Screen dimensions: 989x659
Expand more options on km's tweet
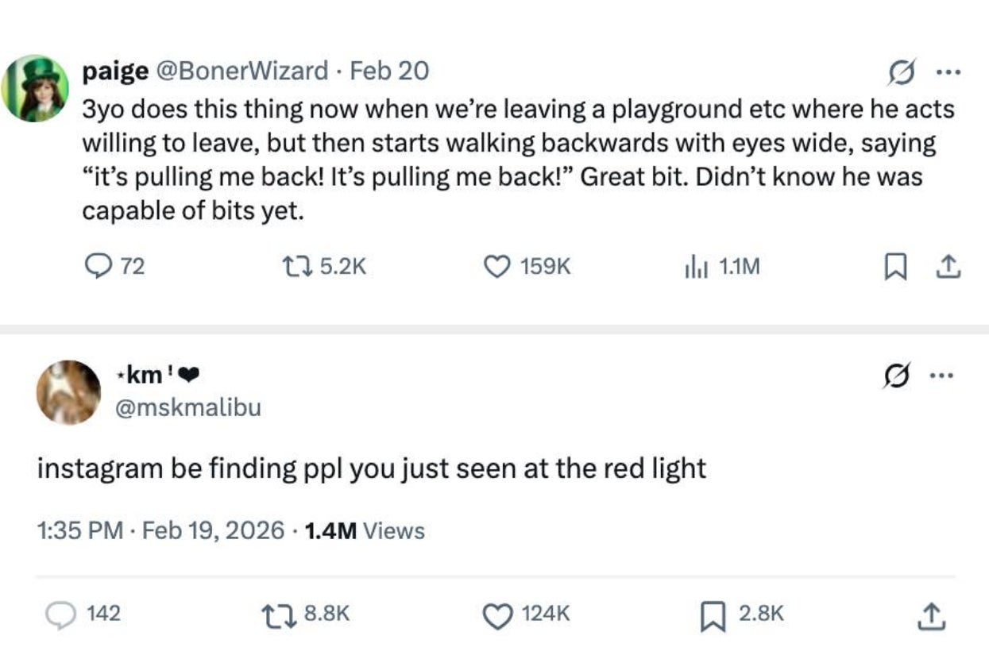(941, 375)
